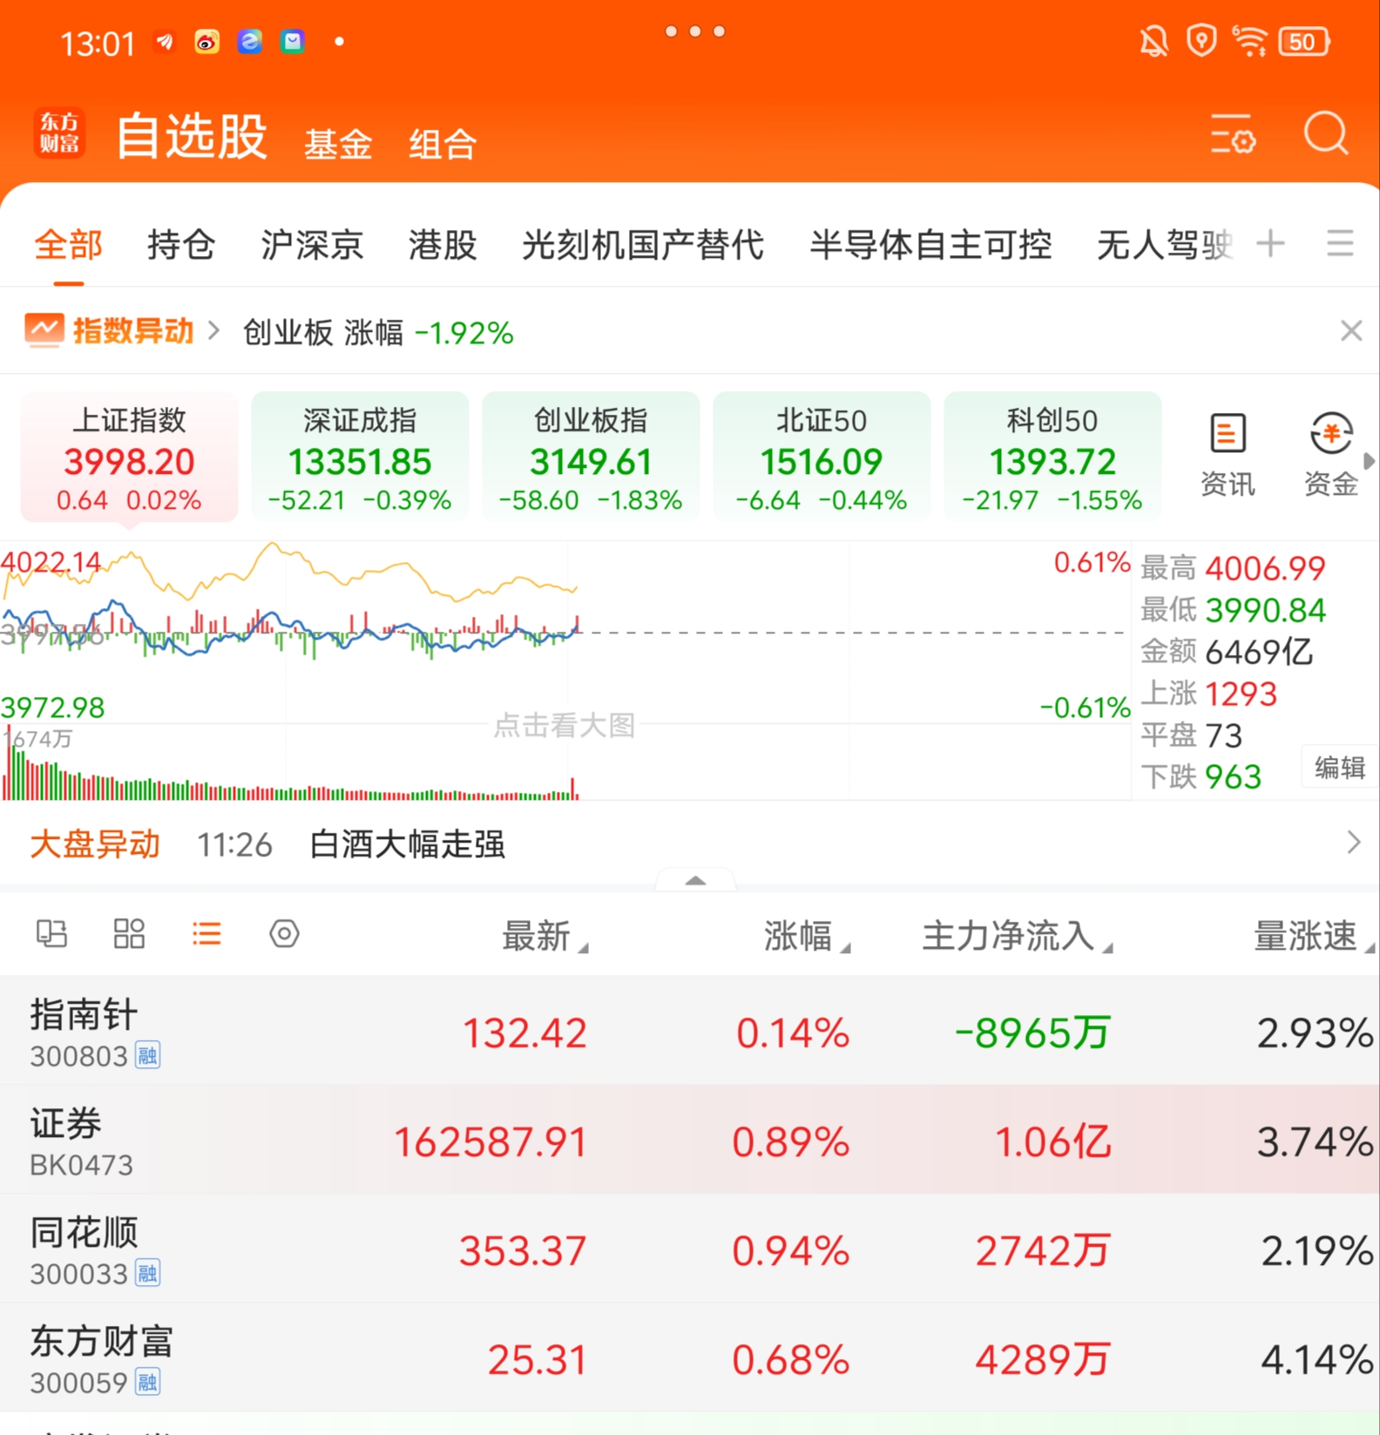The image size is (1380, 1435).
Task: Tap the three-dot handle at top
Action: click(694, 31)
